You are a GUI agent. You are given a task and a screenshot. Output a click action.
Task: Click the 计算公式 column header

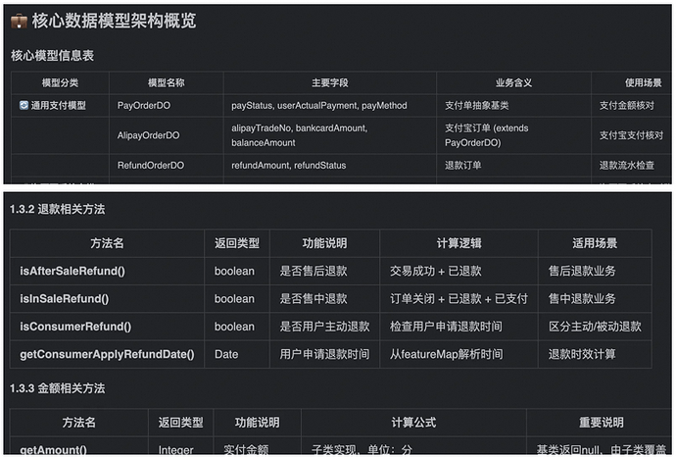[x=412, y=423]
